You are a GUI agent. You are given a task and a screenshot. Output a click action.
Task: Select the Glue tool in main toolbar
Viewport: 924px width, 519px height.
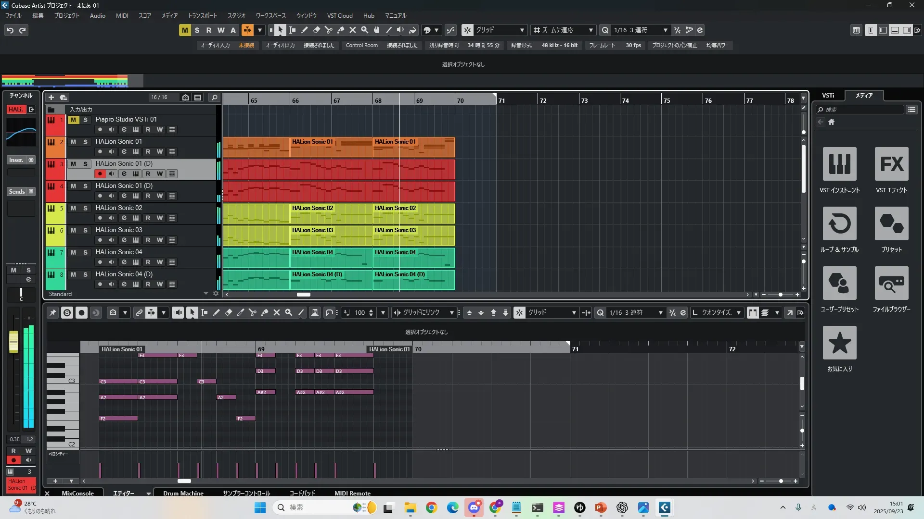coord(341,30)
